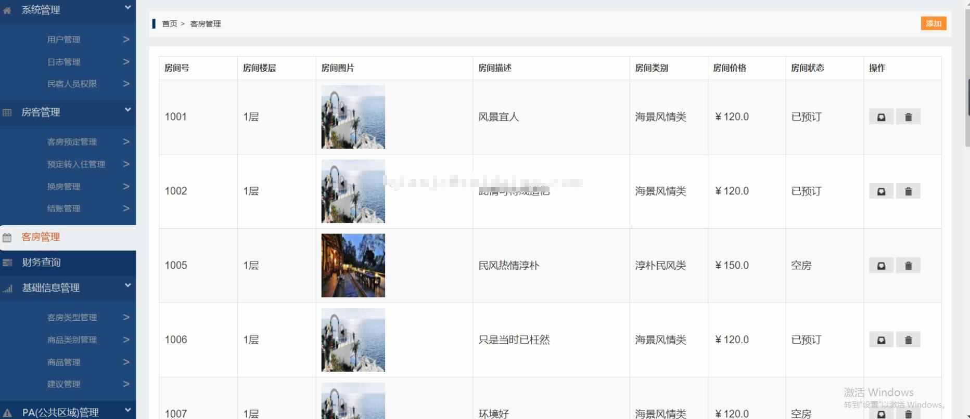Click the arrow next to 民宿人员权限
Screen dimensions: 970x419
pos(126,84)
